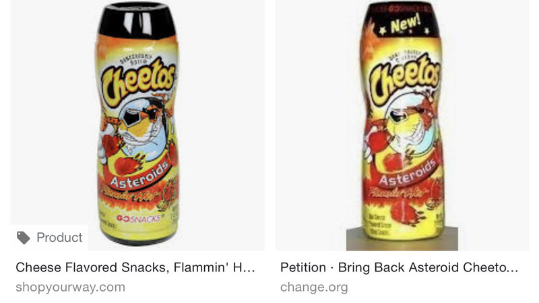Click the red paw print on right bottle bottom
539x303 pixels.
[x=406, y=212]
